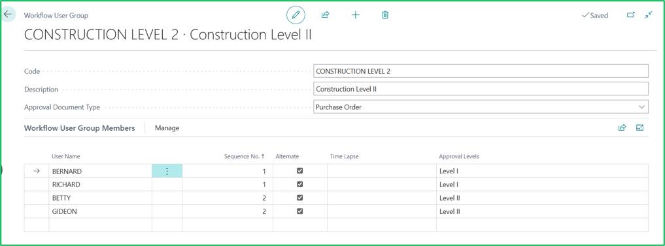This screenshot has height=246, width=665.
Task: Select the BERNARD row arrow indicator
Action: point(37,171)
